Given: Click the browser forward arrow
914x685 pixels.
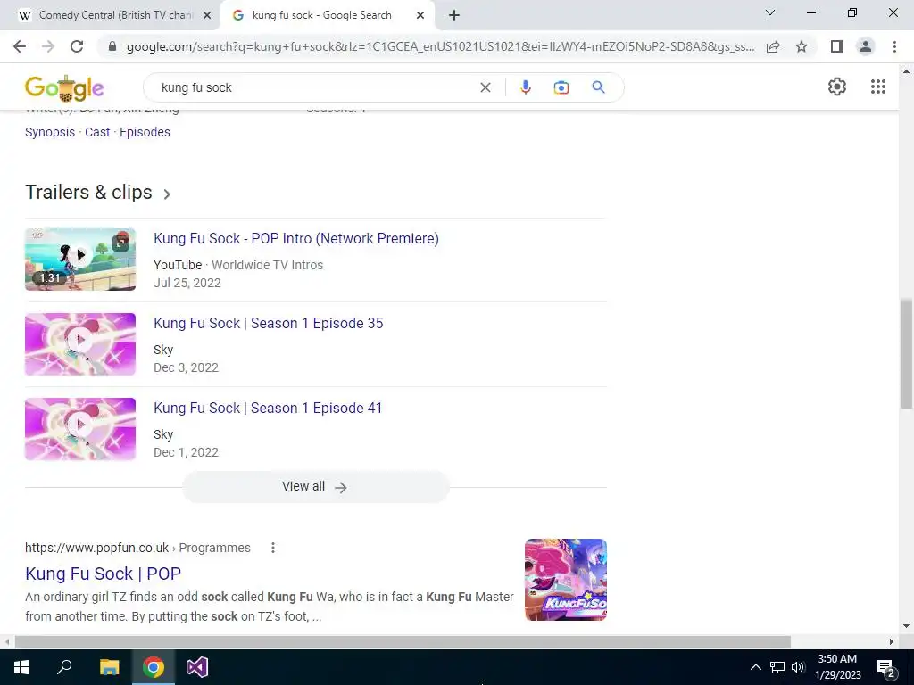Looking at the screenshot, I should pos(48,46).
